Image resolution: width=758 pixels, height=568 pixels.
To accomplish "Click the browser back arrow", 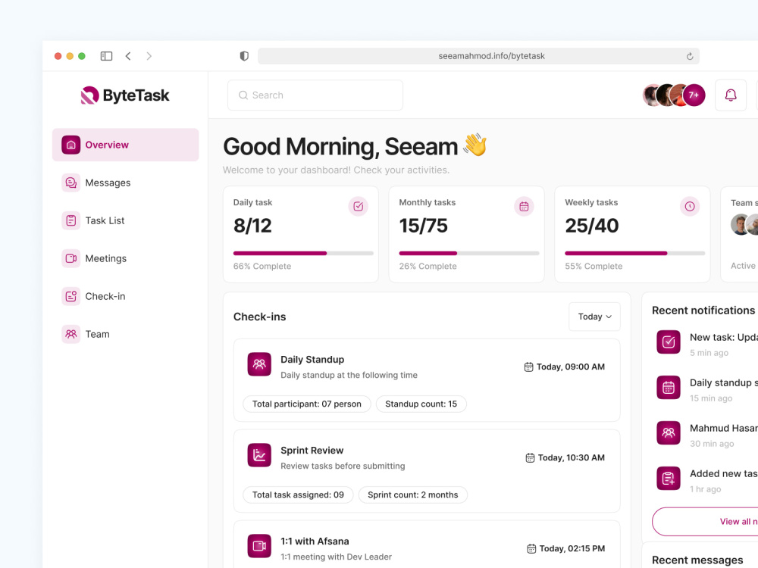I will pos(128,56).
